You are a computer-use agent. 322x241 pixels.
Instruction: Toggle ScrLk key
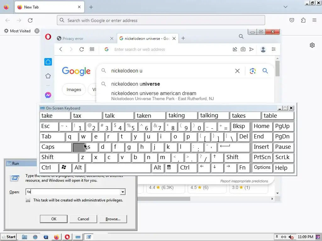point(284,158)
